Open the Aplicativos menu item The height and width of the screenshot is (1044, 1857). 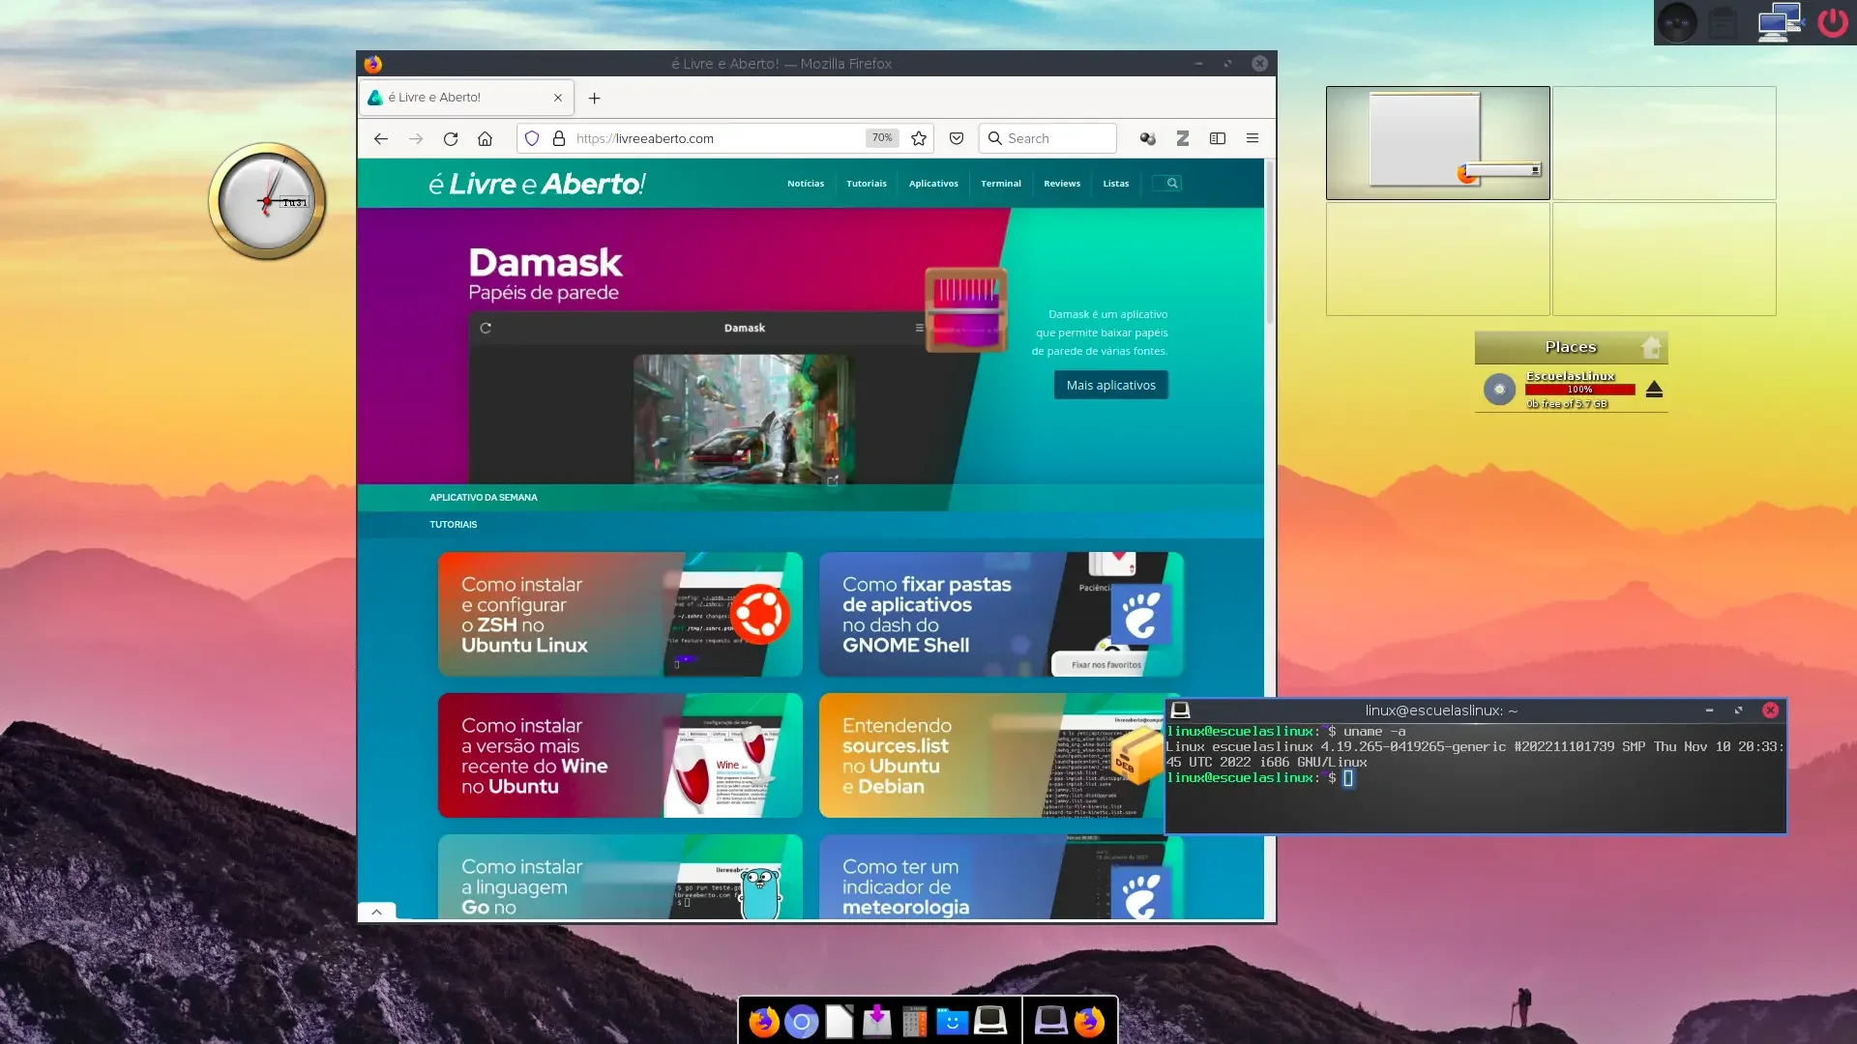(x=933, y=184)
